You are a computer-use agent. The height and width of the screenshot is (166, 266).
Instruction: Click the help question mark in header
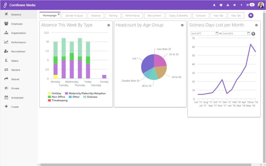(x=241, y=5)
